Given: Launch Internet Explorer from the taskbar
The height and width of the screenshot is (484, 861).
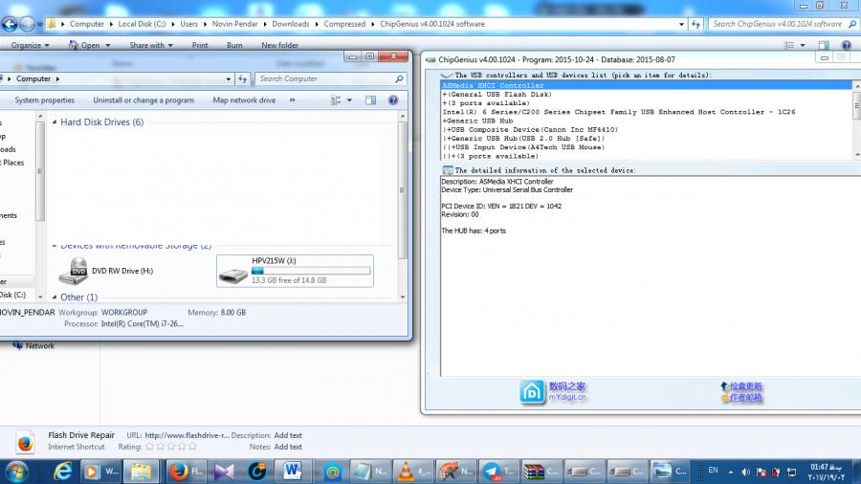Looking at the screenshot, I should coord(62,472).
